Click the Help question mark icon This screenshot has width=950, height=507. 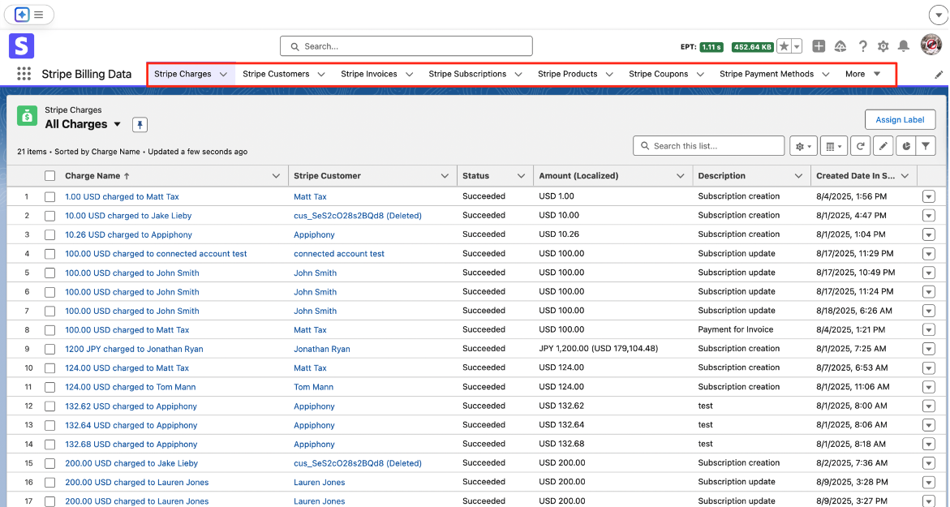click(862, 46)
